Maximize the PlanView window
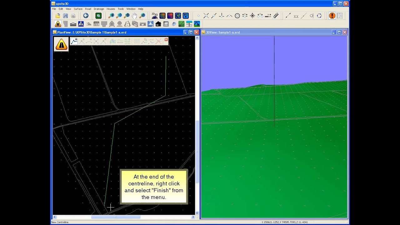The image size is (400, 225). [191, 32]
